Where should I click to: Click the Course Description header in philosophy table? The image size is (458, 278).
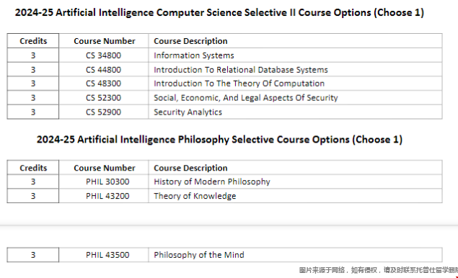(190, 168)
